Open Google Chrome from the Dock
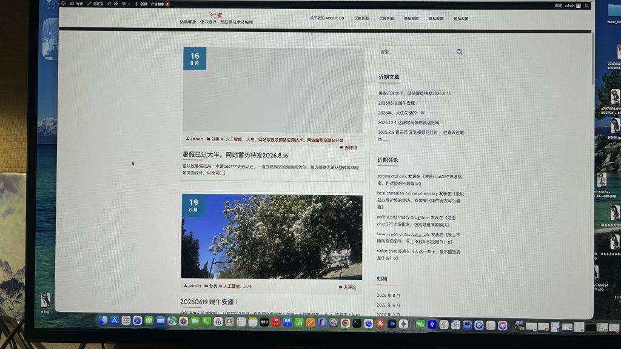This screenshot has height=349, width=621. (345, 324)
